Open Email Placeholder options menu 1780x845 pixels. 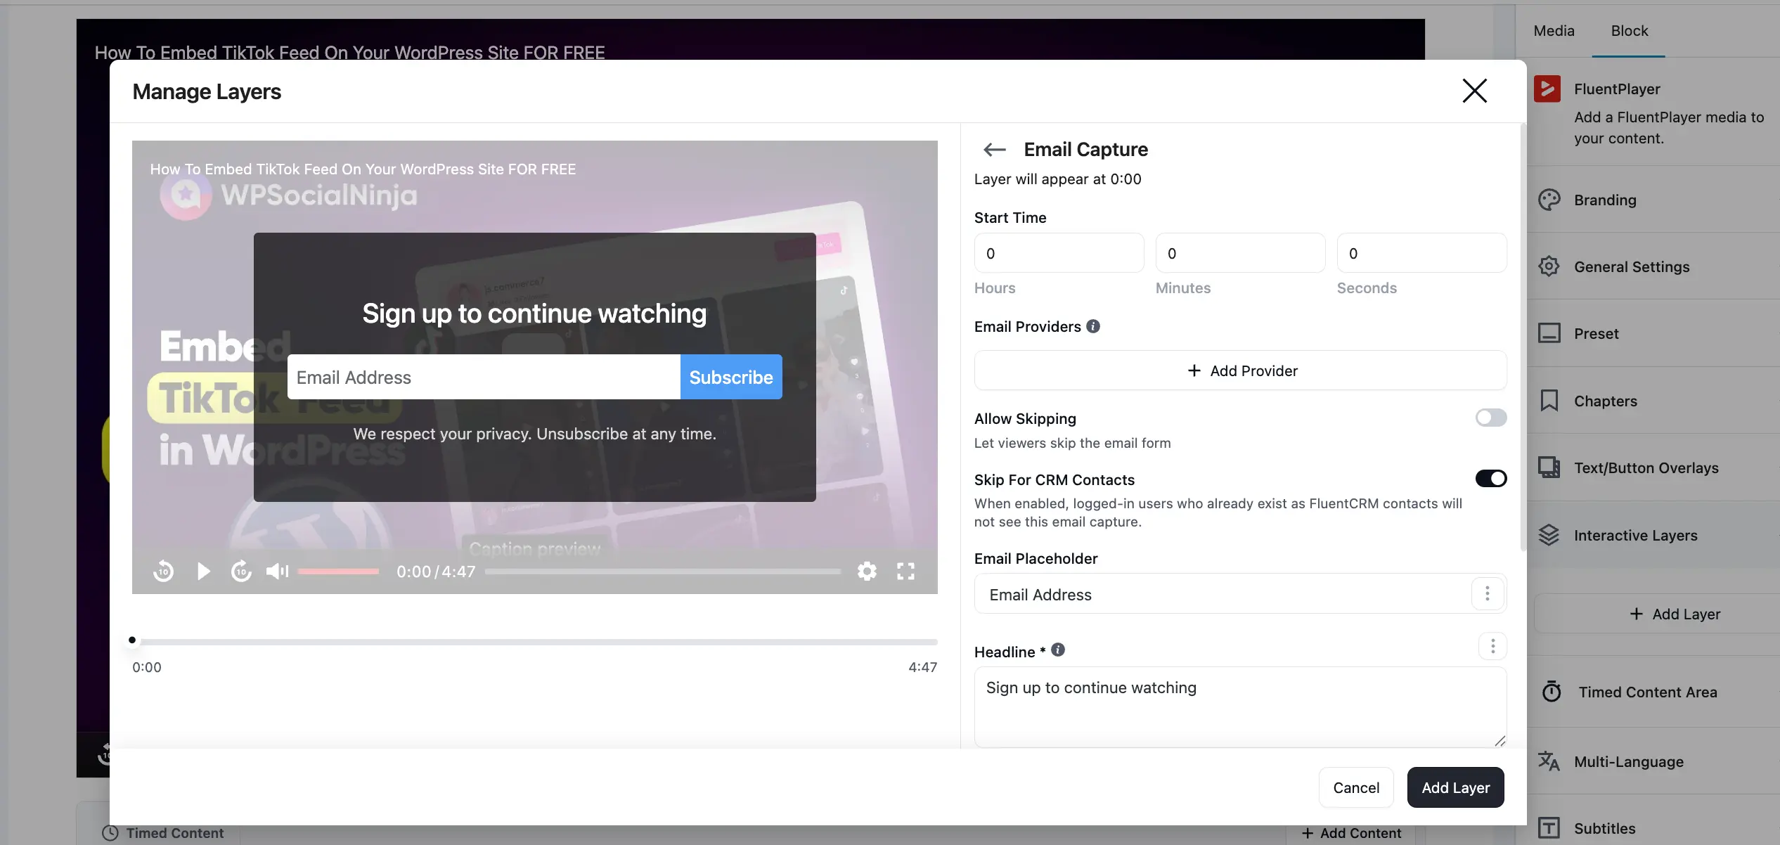[1488, 594]
